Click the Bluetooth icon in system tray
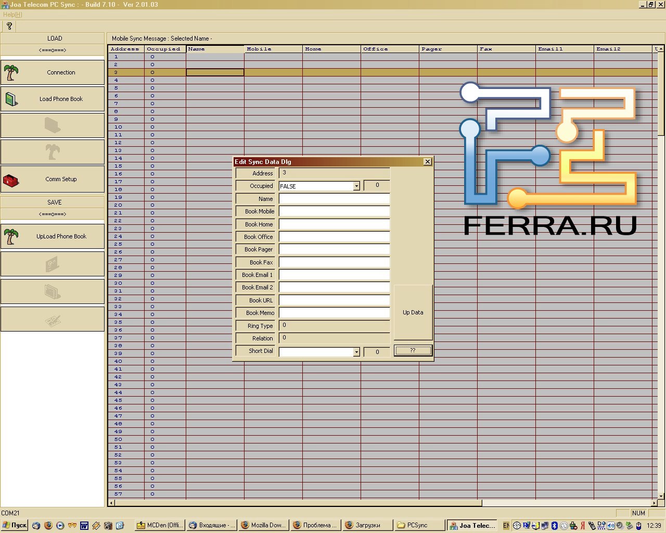The width and height of the screenshot is (666, 533). [x=555, y=526]
